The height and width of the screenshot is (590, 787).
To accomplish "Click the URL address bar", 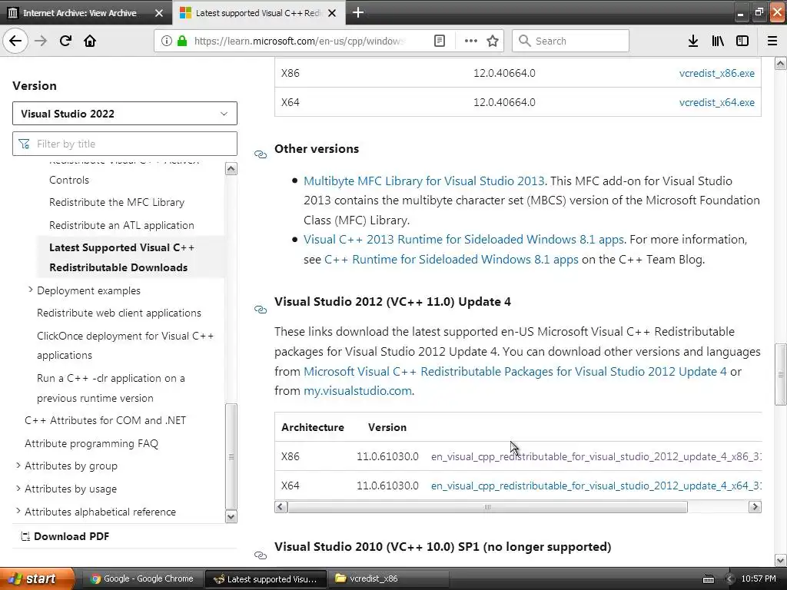I will (299, 41).
